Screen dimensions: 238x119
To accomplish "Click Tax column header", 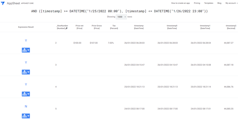I will point(114,27).
